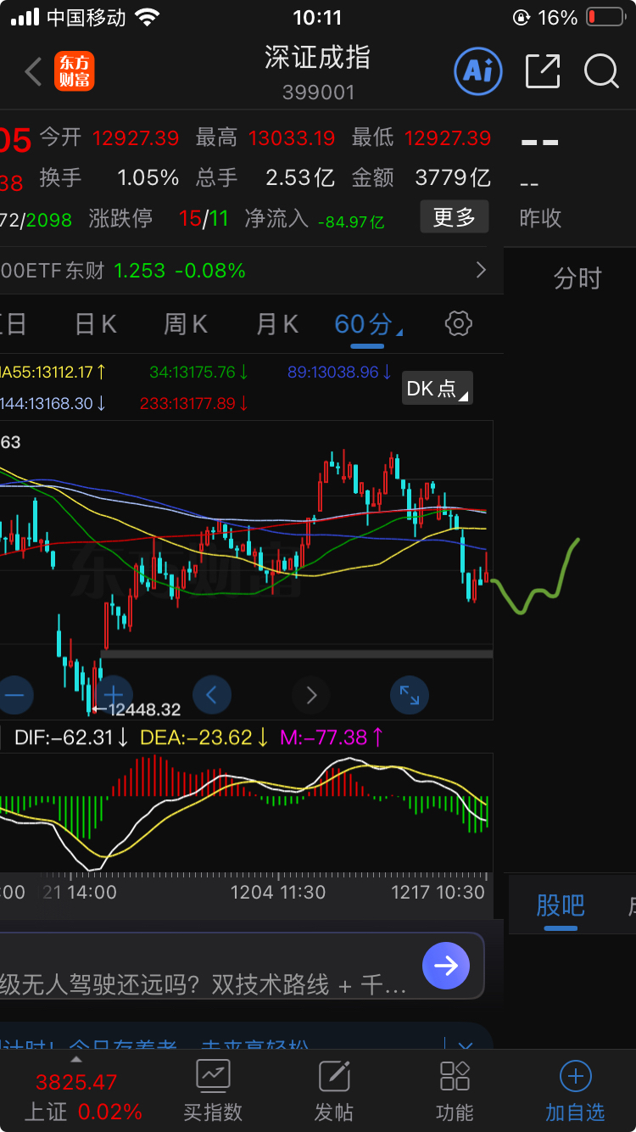Open 60分 period dropdown
Image resolution: width=636 pixels, height=1132 pixels.
click(x=369, y=324)
